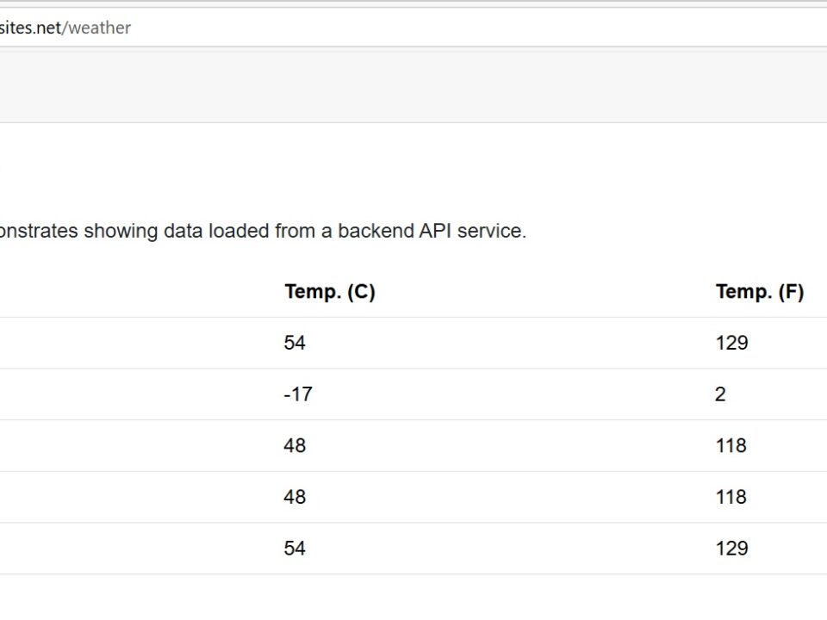
Task: Click the 118 value in the third table row
Action: 731,445
